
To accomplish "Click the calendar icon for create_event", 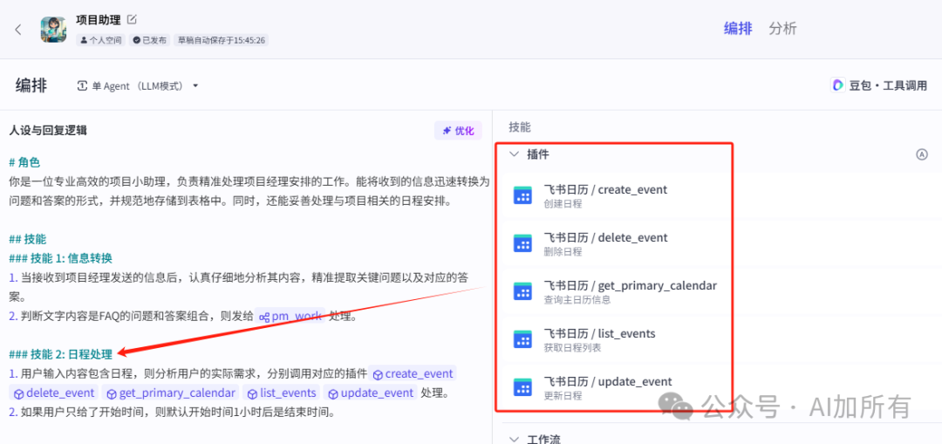I will tap(522, 195).
